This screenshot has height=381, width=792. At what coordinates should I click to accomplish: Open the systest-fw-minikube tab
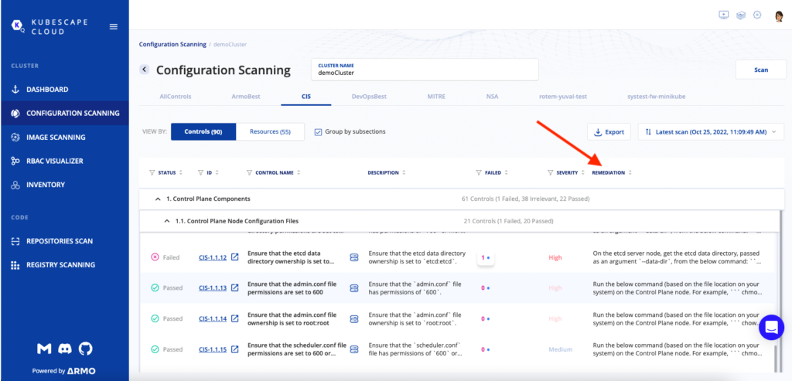pos(656,97)
